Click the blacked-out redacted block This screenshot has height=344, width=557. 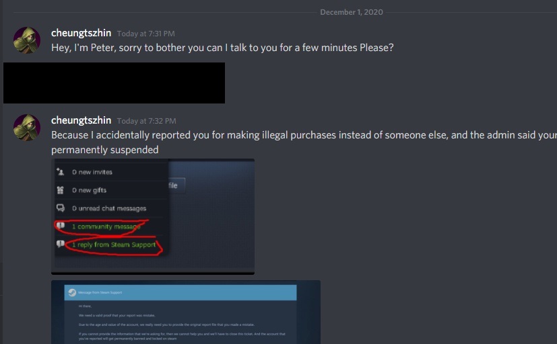[x=114, y=83]
